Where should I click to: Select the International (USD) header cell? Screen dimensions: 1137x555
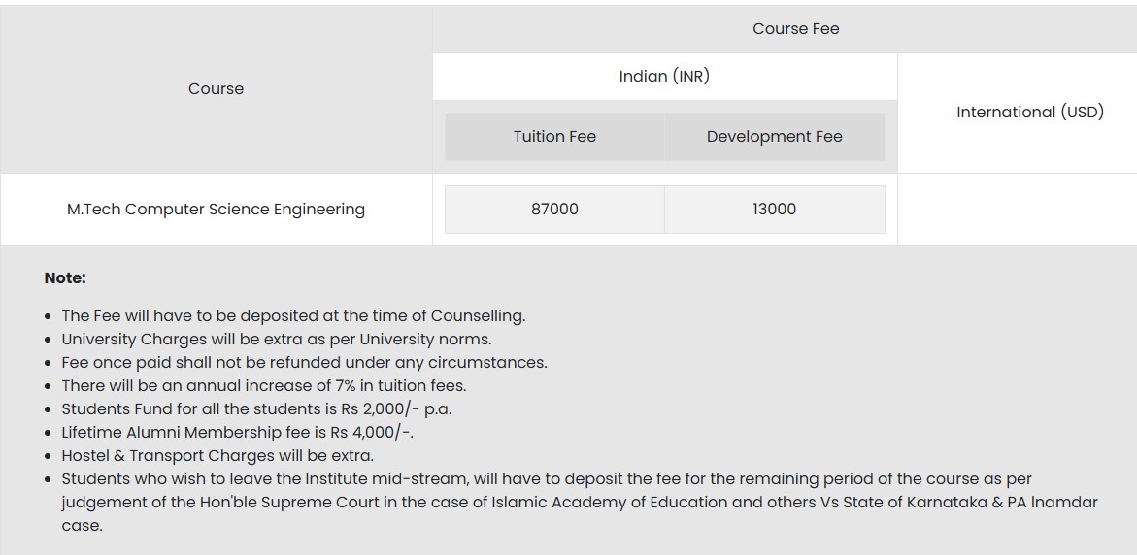(x=1029, y=113)
